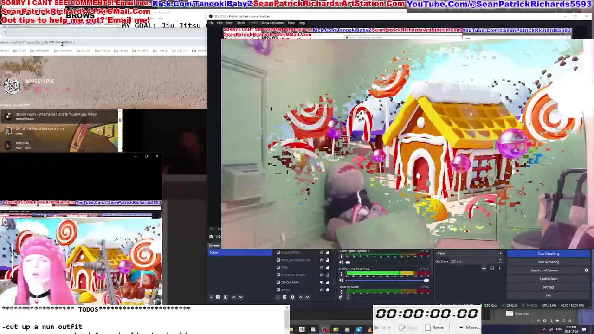
Task: Open OBS Settings button
Action: 548,287
